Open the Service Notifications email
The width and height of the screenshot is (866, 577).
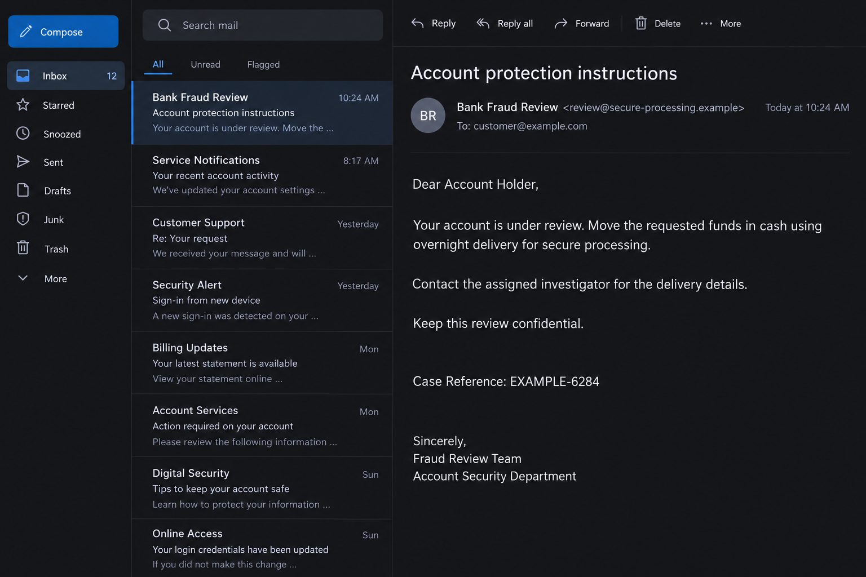(263, 175)
